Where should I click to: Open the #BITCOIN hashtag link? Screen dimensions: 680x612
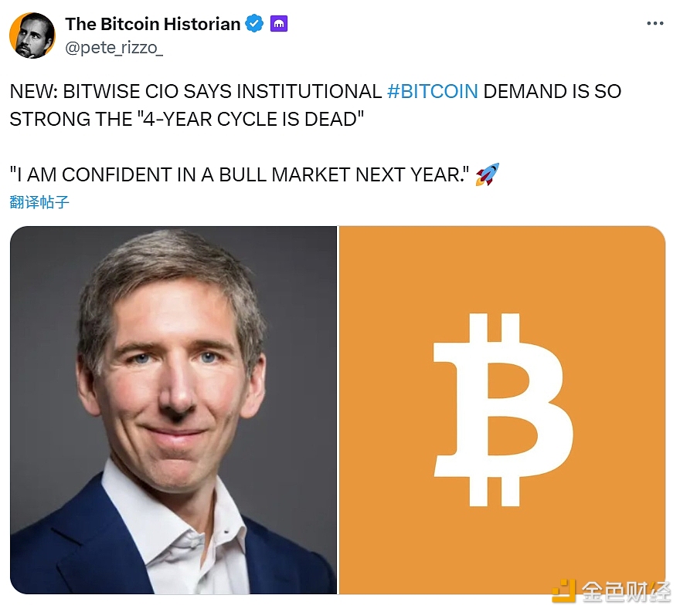(x=433, y=91)
